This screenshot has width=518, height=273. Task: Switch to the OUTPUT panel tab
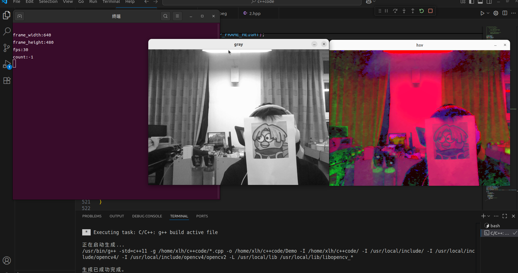[x=117, y=216]
